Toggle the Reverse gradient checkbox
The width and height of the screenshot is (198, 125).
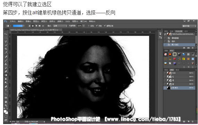(89, 26)
